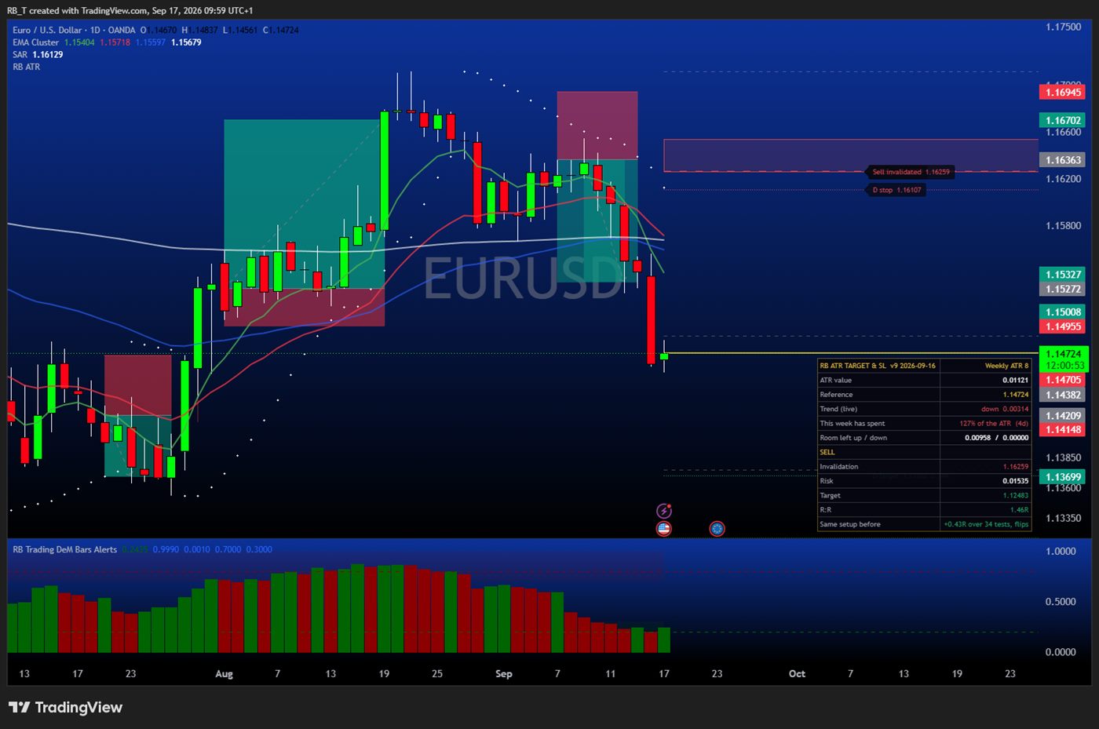Click the 1.15327 green price label
This screenshot has height=729, width=1099.
pyautogui.click(x=1063, y=275)
